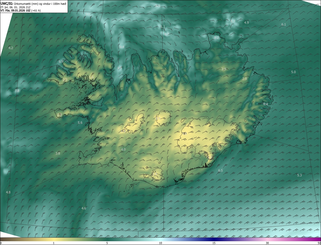Click the 4.0 value label on map

123,149
